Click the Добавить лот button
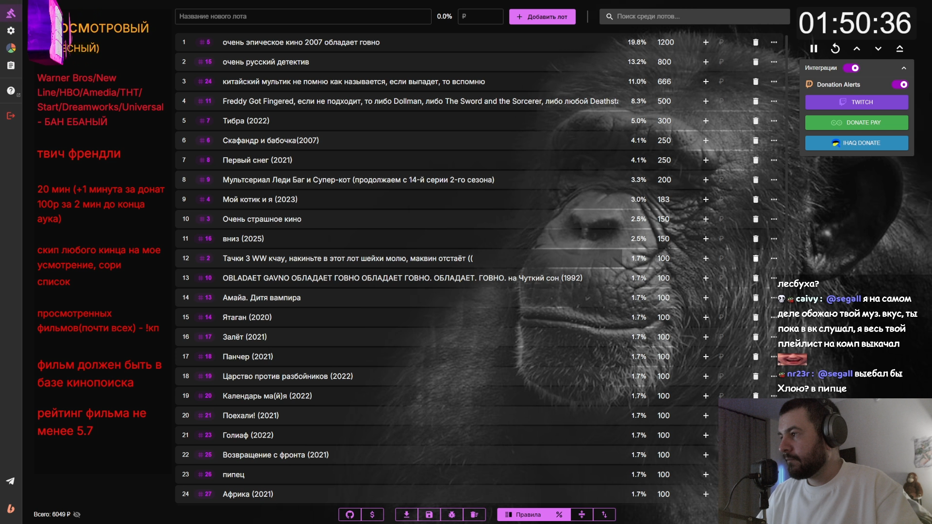Viewport: 932px width, 524px height. pos(542,16)
